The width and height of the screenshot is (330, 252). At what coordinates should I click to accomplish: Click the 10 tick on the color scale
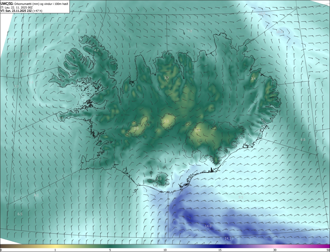pyautogui.click(x=165, y=250)
